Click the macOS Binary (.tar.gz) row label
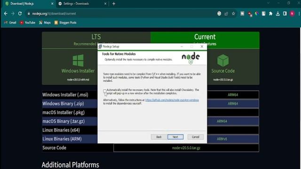Viewport: 301px width, 169px height. [63, 121]
